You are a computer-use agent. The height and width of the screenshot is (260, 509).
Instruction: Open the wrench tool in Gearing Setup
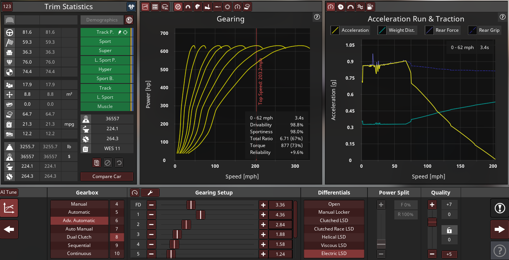(150, 193)
